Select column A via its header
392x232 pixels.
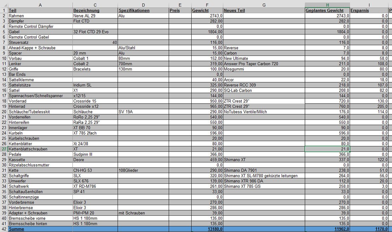[x=40, y=5]
